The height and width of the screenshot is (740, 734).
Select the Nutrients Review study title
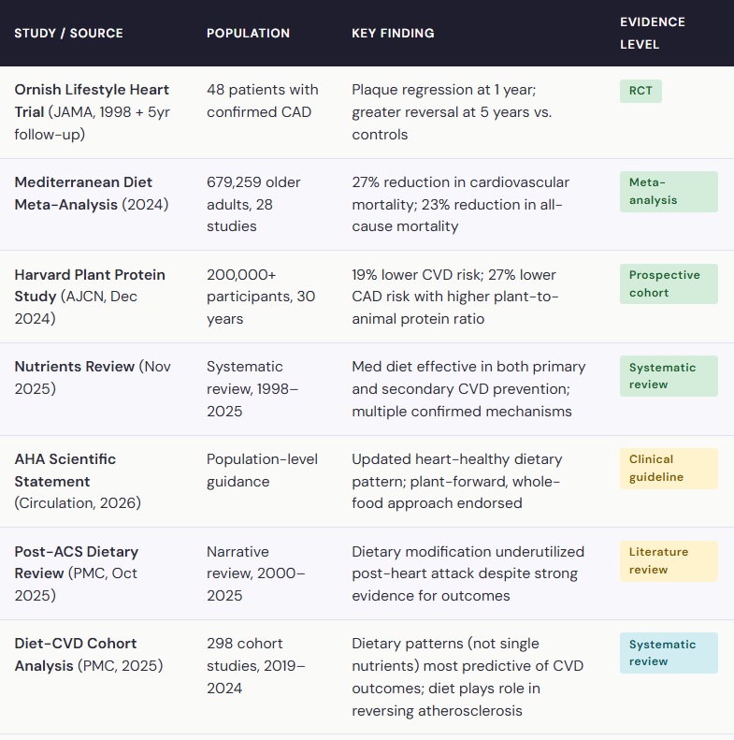(75, 367)
